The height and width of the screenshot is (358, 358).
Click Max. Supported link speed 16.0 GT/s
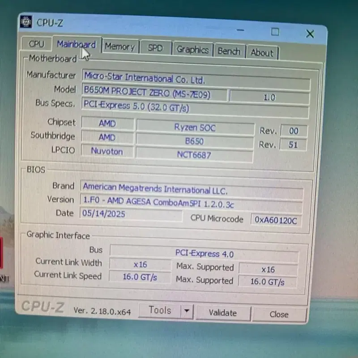click(x=268, y=282)
